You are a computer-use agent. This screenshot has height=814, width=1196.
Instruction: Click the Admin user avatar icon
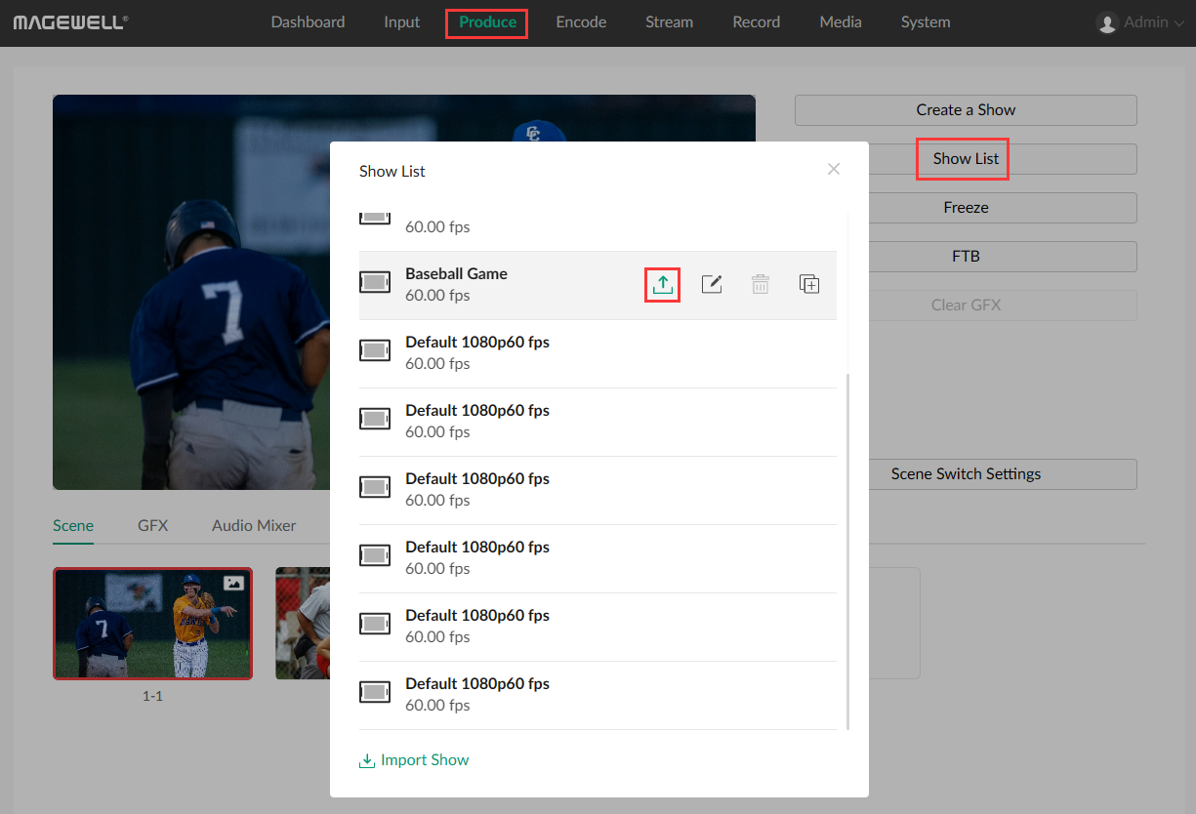click(x=1106, y=22)
